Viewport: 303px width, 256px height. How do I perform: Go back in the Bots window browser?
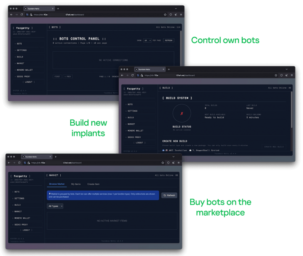11,15
